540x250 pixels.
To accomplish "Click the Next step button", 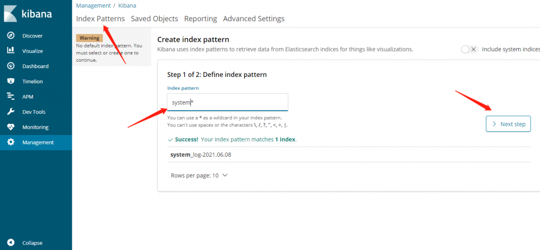I will [x=508, y=124].
